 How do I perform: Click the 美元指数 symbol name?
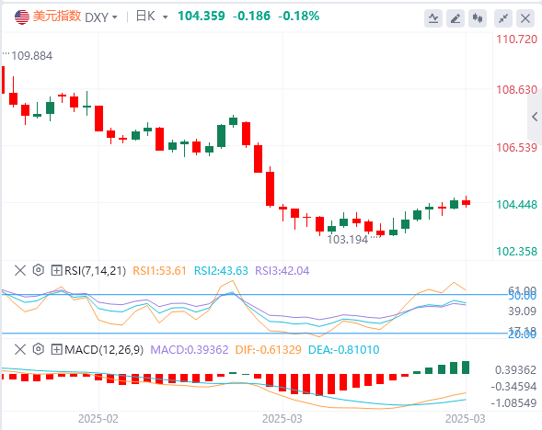tap(57, 17)
